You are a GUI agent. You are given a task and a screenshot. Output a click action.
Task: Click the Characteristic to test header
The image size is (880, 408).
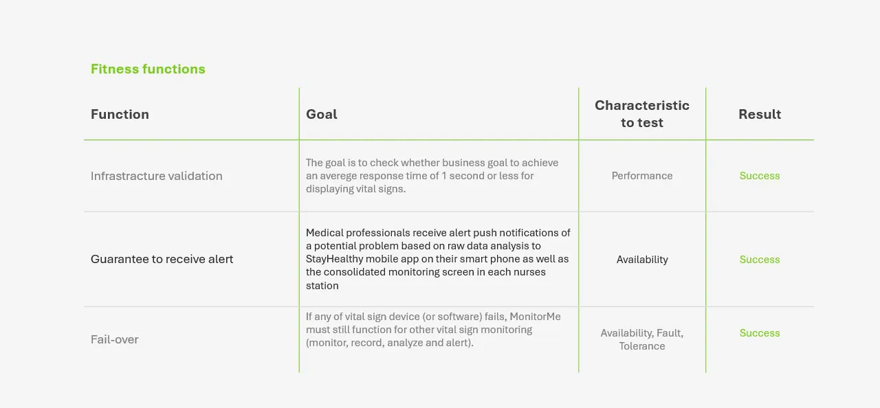click(641, 114)
